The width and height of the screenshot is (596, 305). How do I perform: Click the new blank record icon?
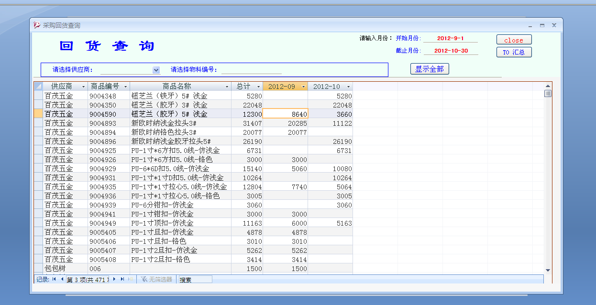(131, 279)
